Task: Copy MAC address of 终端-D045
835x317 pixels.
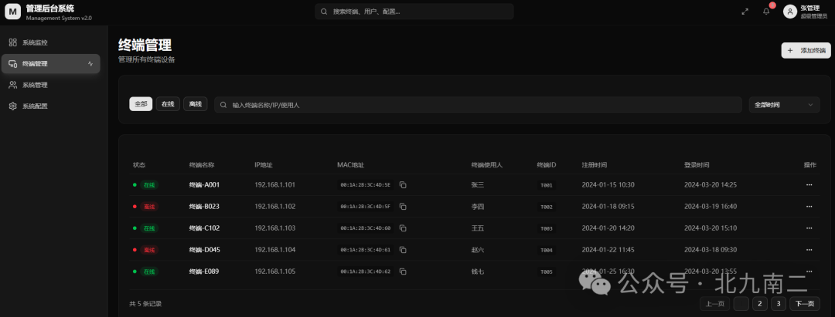Action: pos(403,250)
